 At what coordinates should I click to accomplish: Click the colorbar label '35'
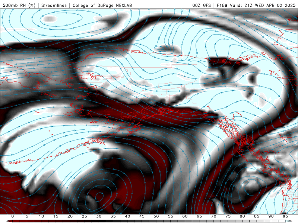click(113, 216)
